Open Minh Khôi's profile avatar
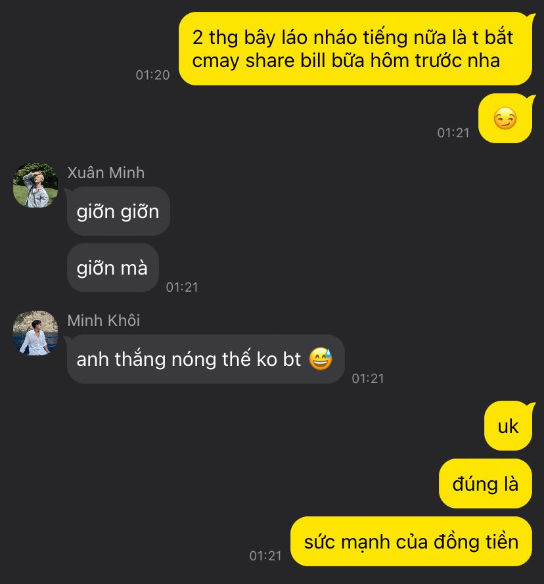Image resolution: width=544 pixels, height=584 pixels. [x=35, y=333]
